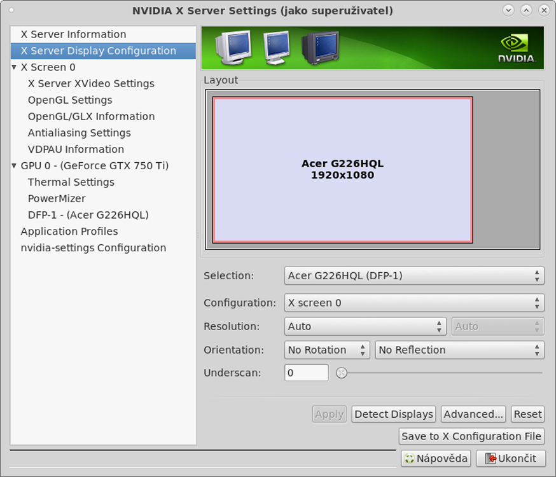The image size is (556, 477).
Task: Click the window menu dot in titlebar
Action: (x=11, y=10)
